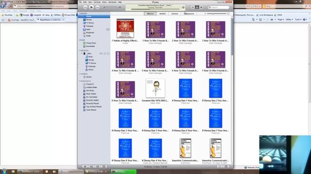
Task: Switch iTunes to list view
Action: tap(192, 7)
